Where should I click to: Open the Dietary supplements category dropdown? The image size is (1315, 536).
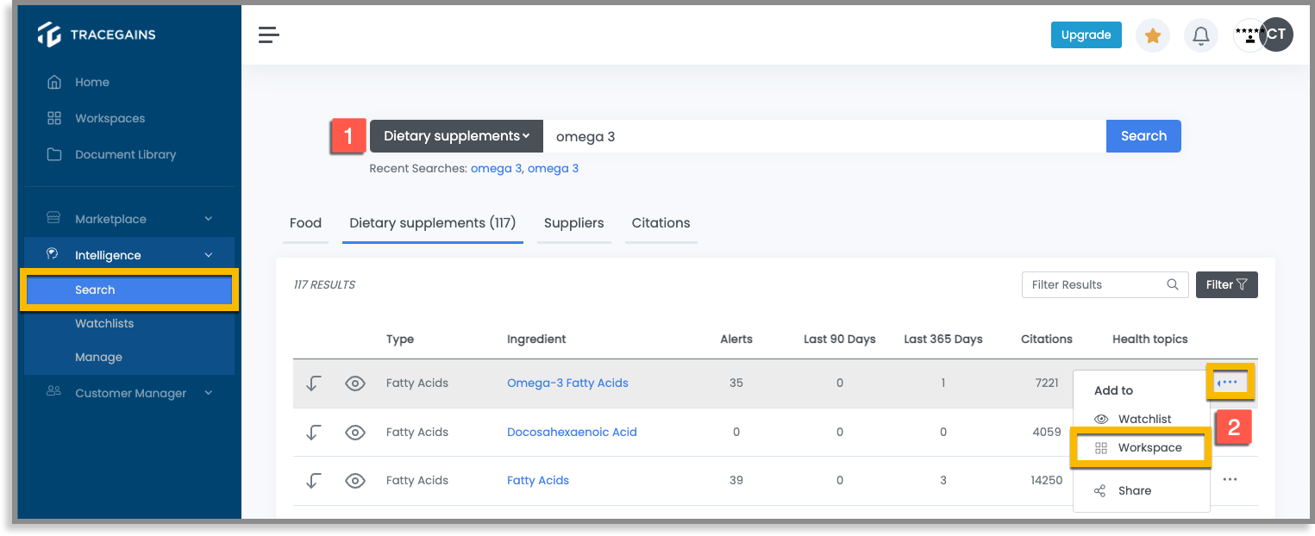456,136
